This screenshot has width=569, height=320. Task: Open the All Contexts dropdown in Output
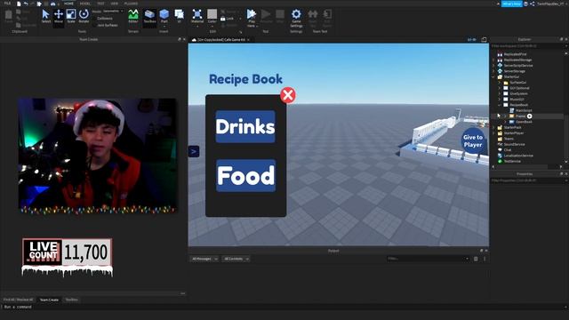(236, 259)
